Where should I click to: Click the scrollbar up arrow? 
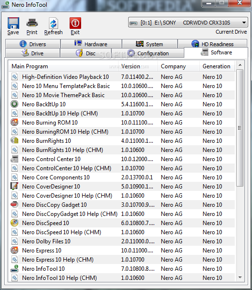coord(240,65)
